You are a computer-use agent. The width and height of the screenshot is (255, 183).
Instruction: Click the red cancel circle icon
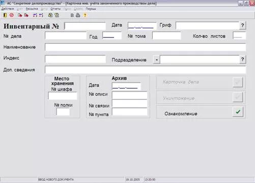point(12,15)
